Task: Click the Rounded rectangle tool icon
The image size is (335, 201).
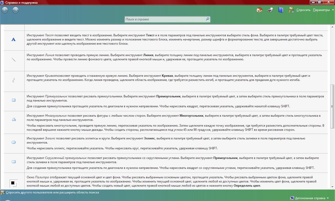Action: (14, 162)
